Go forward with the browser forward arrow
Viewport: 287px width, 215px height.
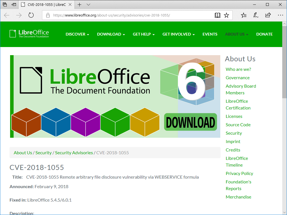[x=19, y=15]
